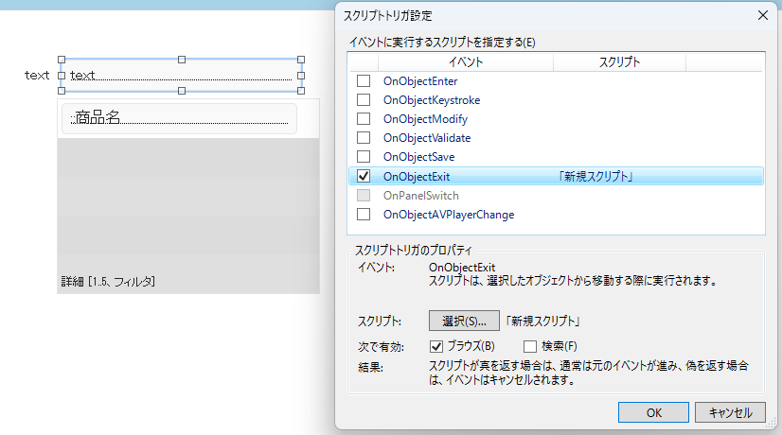This screenshot has height=435, width=782.
Task: Confirm the dialog with OK
Action: point(653,412)
